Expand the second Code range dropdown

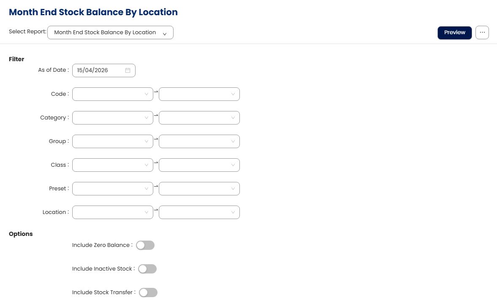click(x=199, y=94)
